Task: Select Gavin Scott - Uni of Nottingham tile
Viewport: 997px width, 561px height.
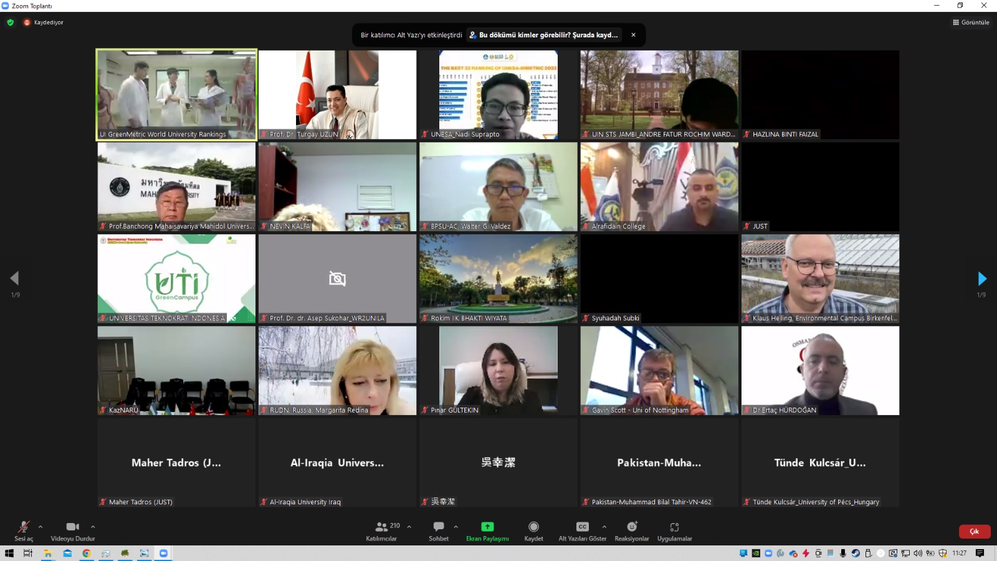Action: pyautogui.click(x=659, y=371)
